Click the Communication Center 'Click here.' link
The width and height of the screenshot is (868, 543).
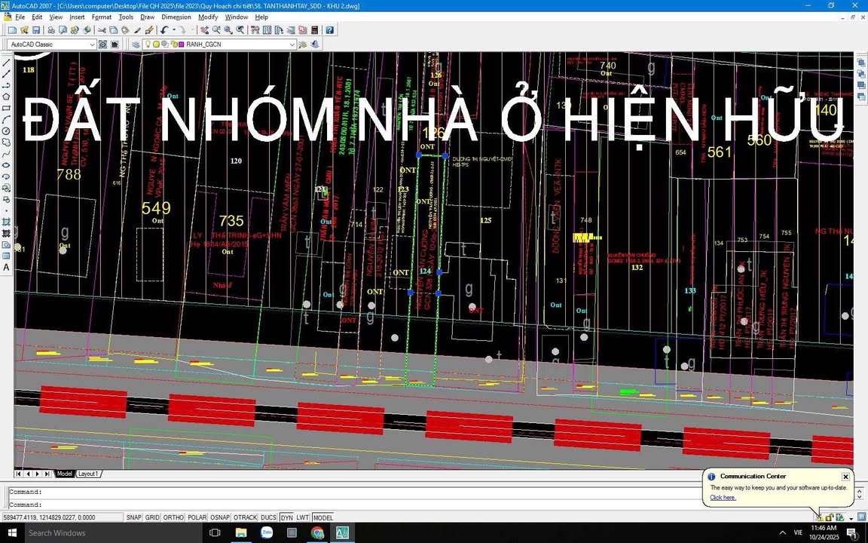[x=722, y=497]
